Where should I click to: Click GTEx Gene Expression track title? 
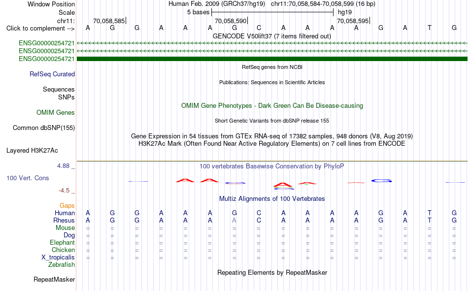click(x=272, y=136)
